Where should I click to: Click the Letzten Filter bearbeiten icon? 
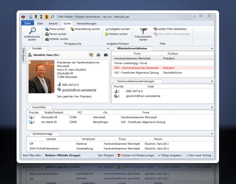[x=155, y=29]
